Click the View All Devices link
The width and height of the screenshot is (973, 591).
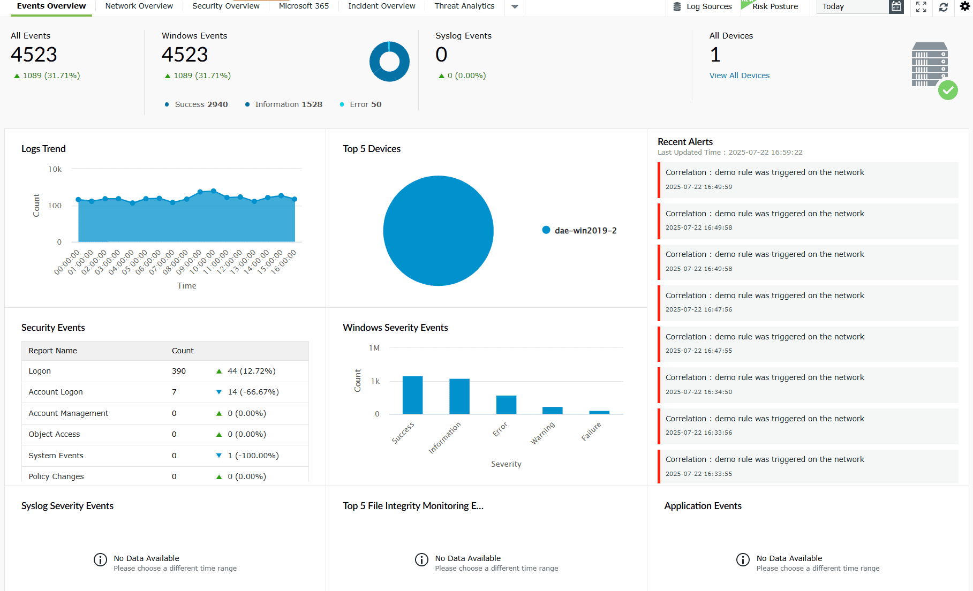coord(740,75)
